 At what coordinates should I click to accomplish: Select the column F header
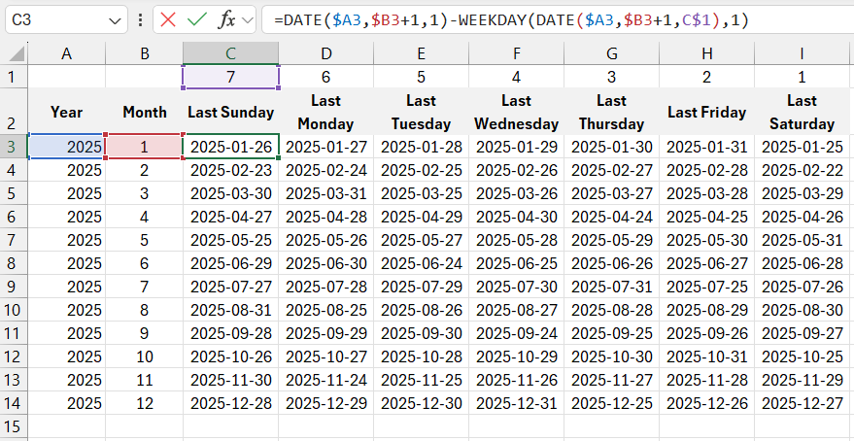[516, 54]
